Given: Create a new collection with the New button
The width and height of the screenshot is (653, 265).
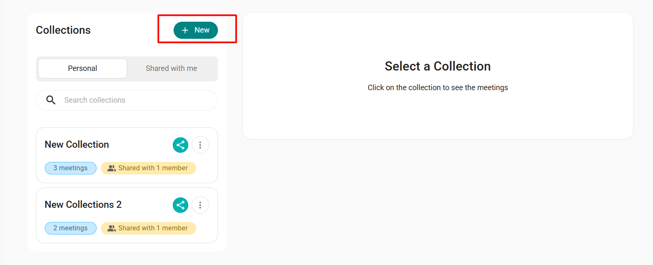Looking at the screenshot, I should 196,30.
